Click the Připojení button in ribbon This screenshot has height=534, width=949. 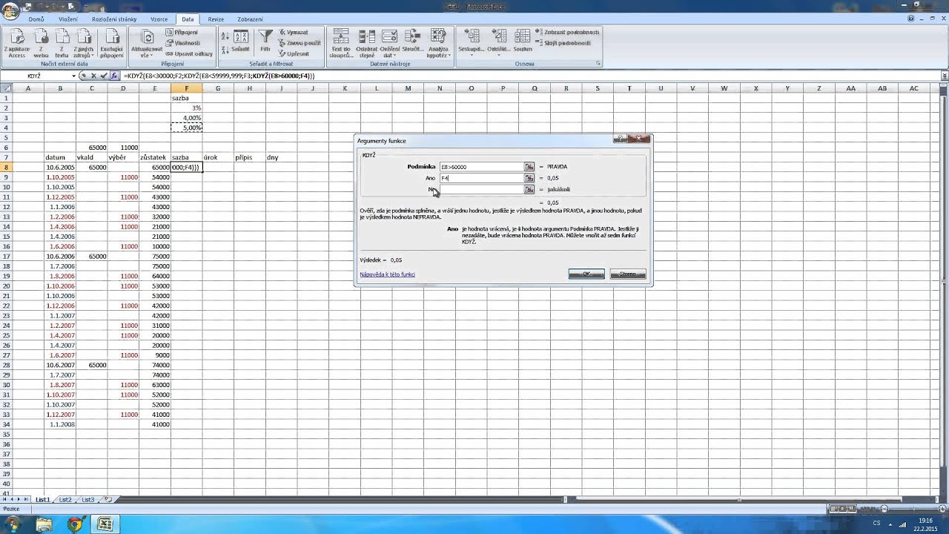pyautogui.click(x=182, y=33)
